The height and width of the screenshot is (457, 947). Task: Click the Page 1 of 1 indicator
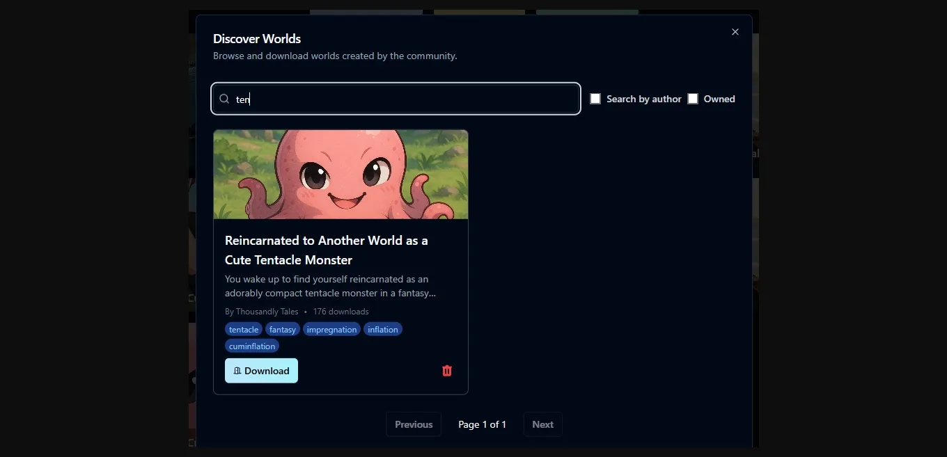482,424
